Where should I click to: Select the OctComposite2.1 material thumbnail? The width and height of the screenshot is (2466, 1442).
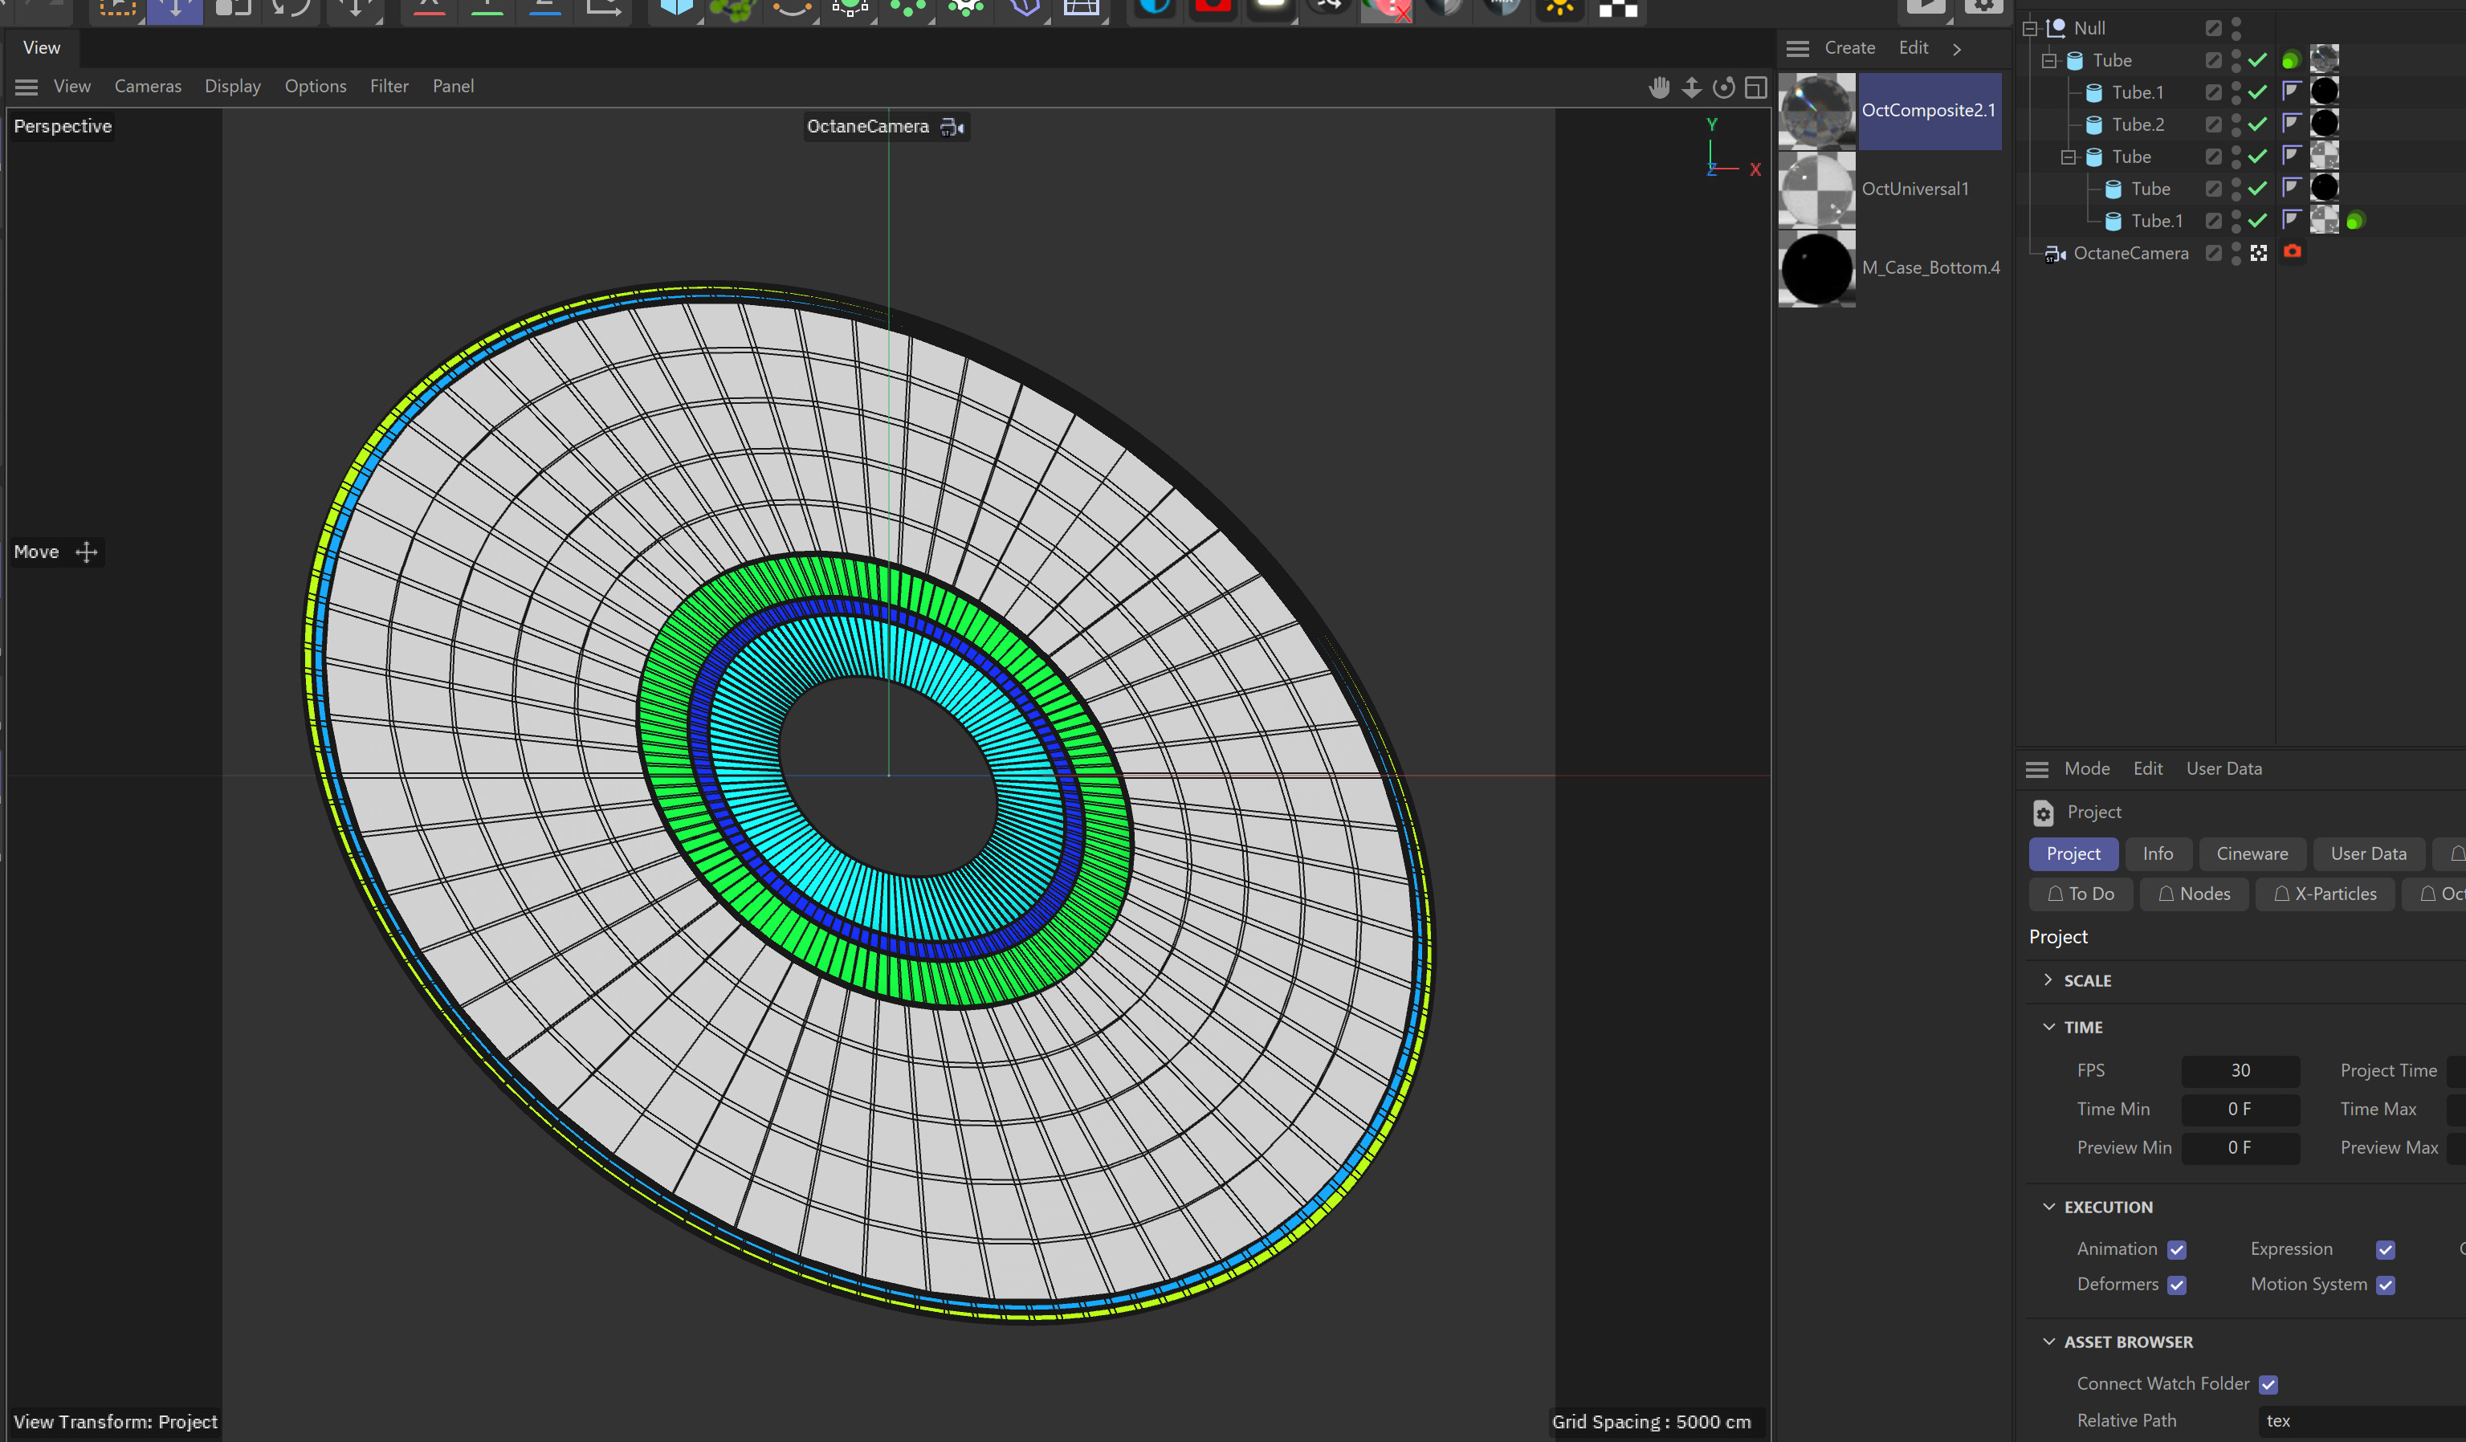pos(1816,111)
